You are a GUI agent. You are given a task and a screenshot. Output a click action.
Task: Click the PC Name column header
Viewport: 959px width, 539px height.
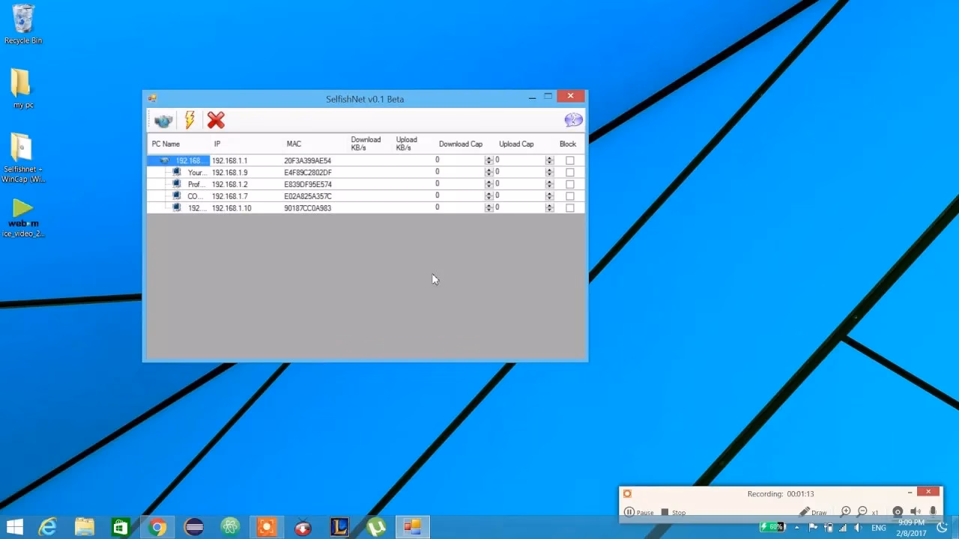point(166,144)
